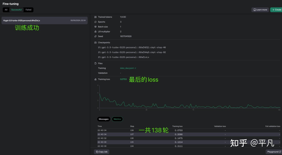
Task: Click the Epochs refresh icon
Action: click(x=95, y=22)
